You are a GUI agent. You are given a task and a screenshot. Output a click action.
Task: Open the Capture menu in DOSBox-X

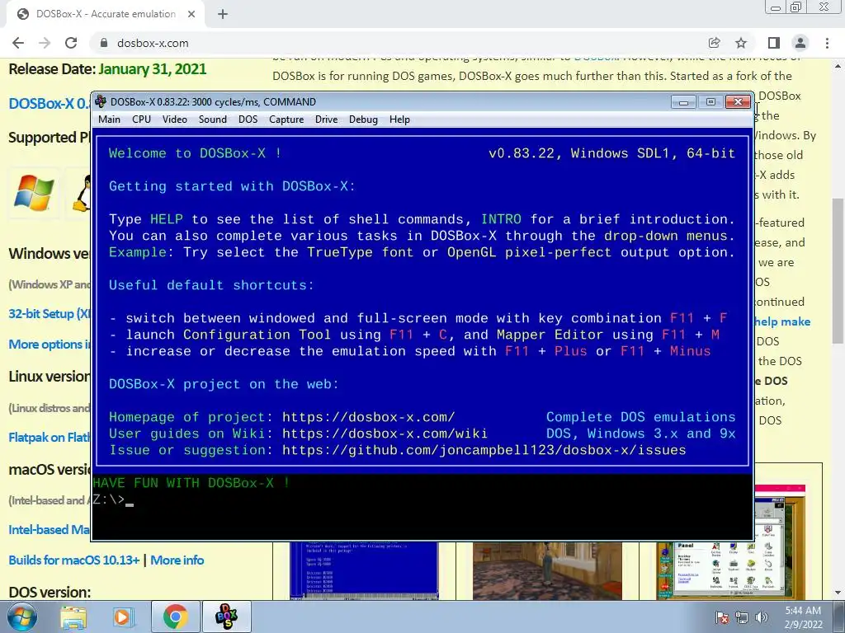point(286,120)
